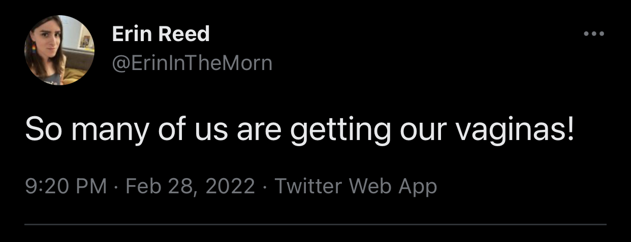Image resolution: width=631 pixels, height=242 pixels.
Task: Open the three-dot more options menu
Action: coord(594,34)
